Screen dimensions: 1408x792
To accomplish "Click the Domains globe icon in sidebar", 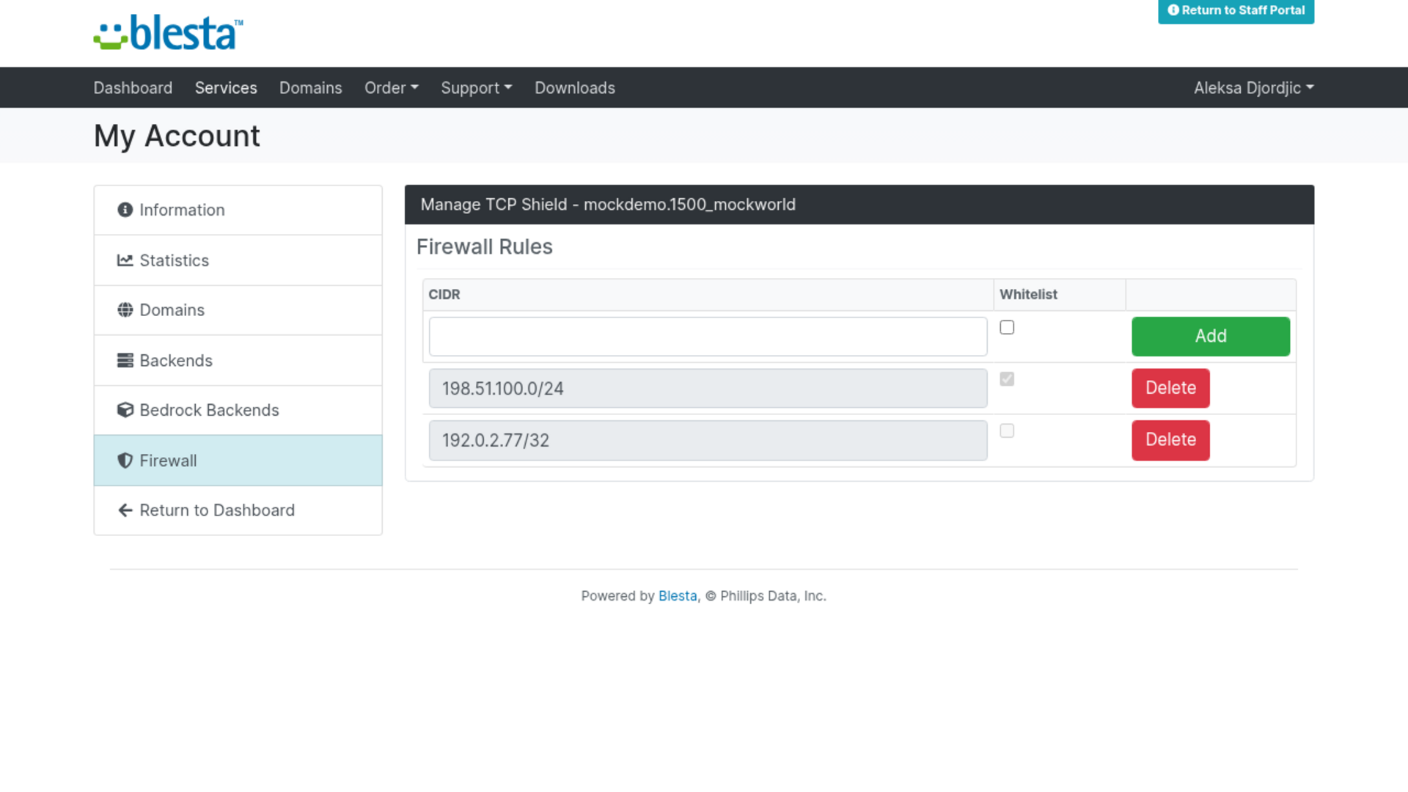I will point(125,310).
